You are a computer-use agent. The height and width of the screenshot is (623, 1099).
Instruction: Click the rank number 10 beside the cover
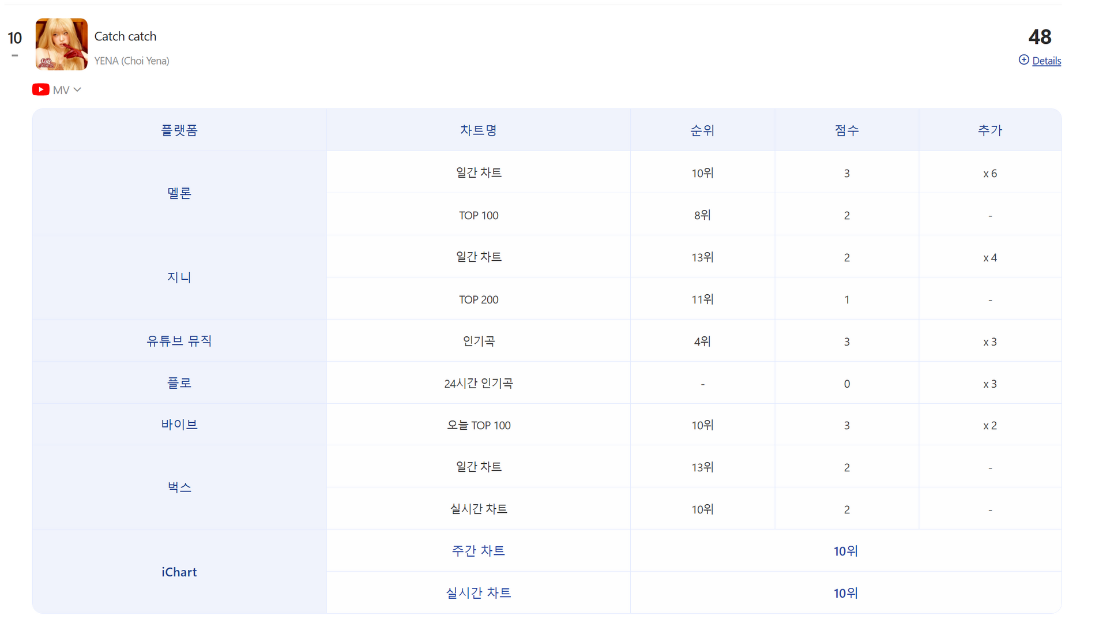tap(14, 38)
